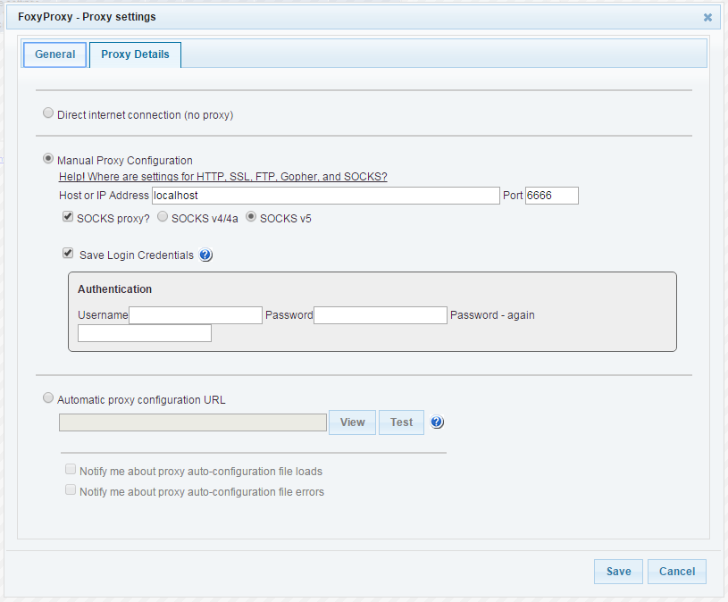The image size is (728, 602).
Task: Choose SOCKS v4/4a radio button
Action: pyautogui.click(x=163, y=216)
